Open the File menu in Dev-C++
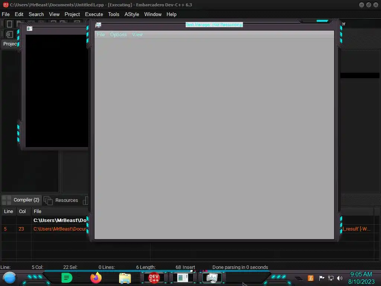 (6, 15)
